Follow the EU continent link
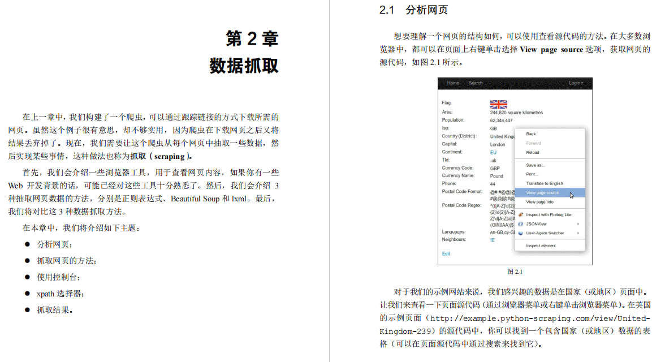This screenshot has width=665, height=362. (x=493, y=152)
